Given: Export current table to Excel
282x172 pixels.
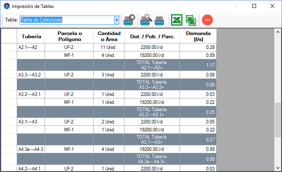Looking at the screenshot, I should coord(177,20).
